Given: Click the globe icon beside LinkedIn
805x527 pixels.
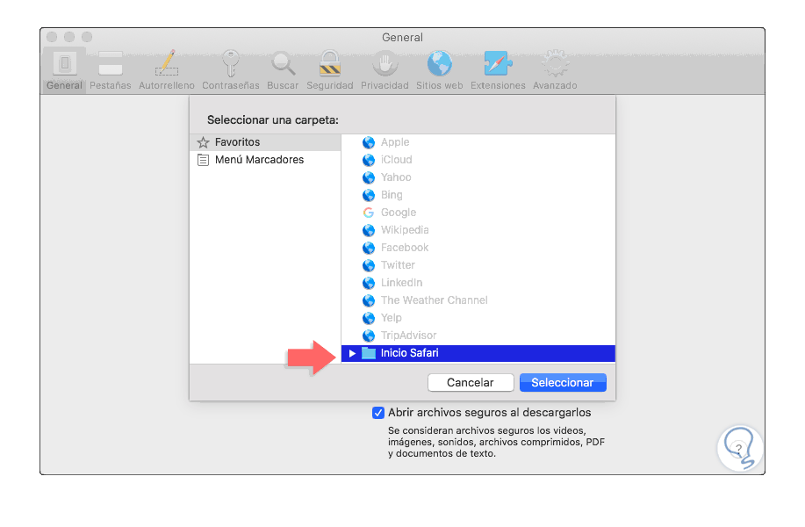Looking at the screenshot, I should (369, 283).
